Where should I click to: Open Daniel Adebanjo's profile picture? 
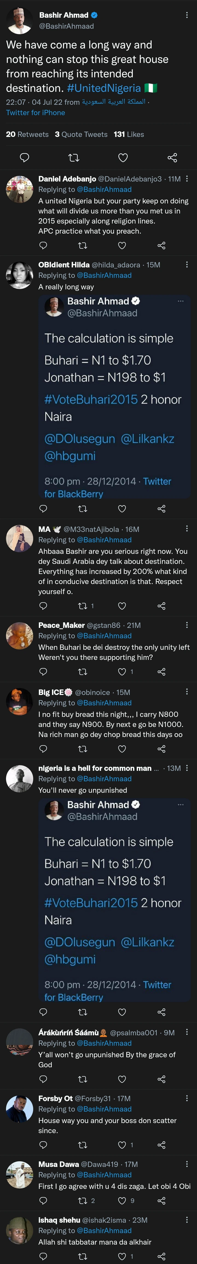(x=19, y=189)
